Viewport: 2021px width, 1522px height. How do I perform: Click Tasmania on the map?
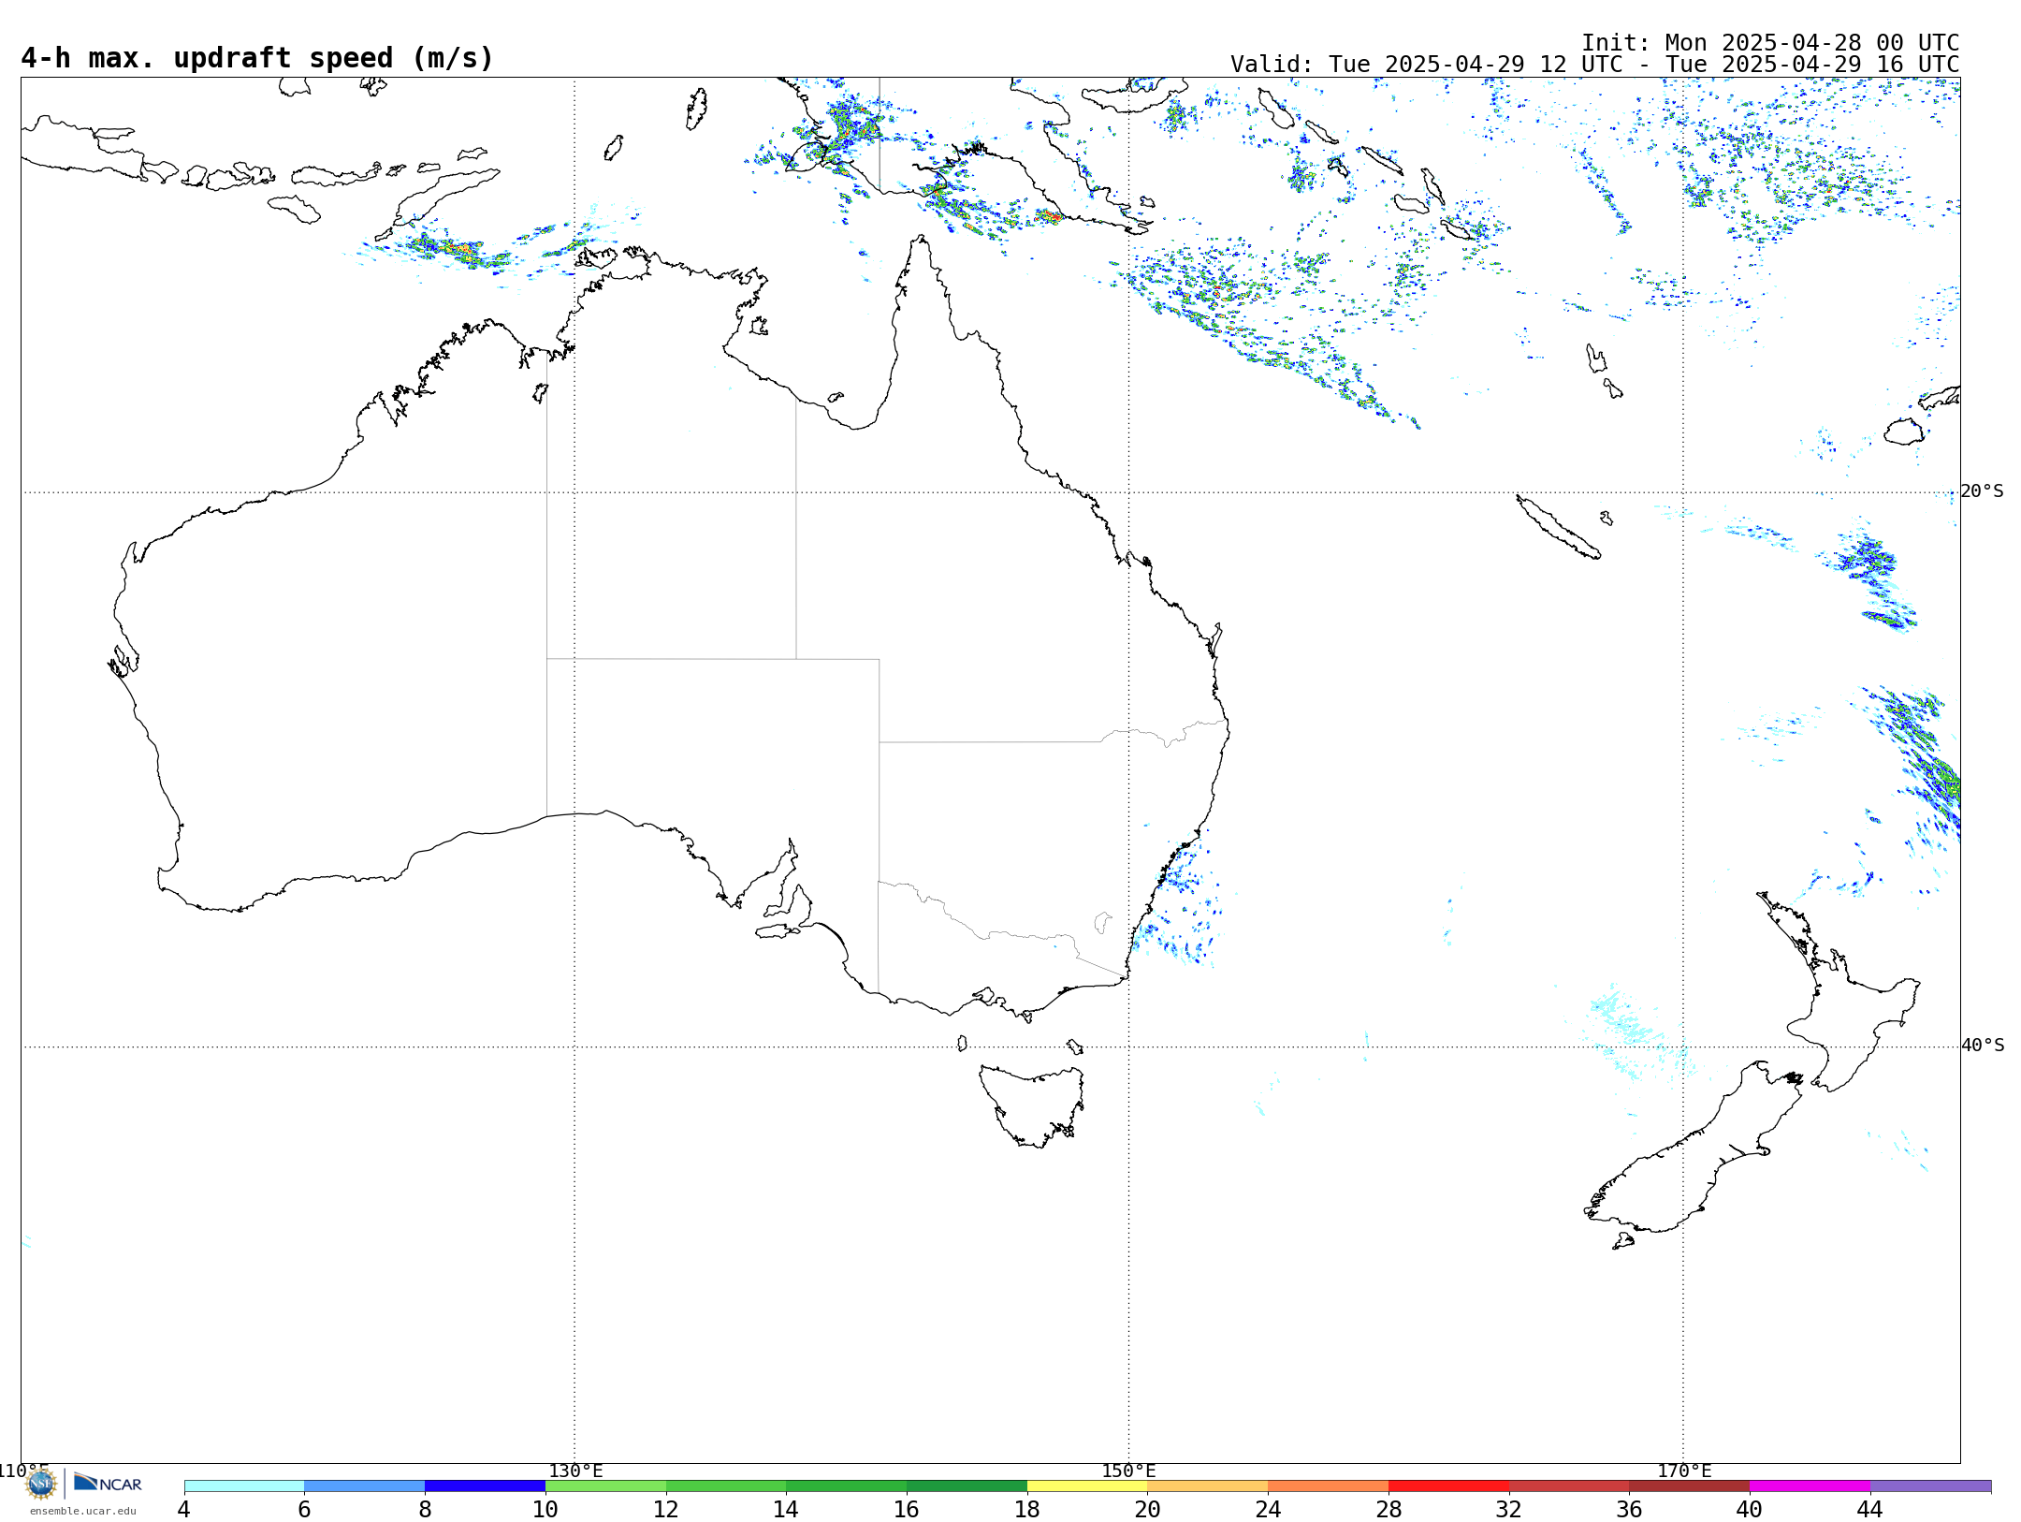click(x=1031, y=1106)
